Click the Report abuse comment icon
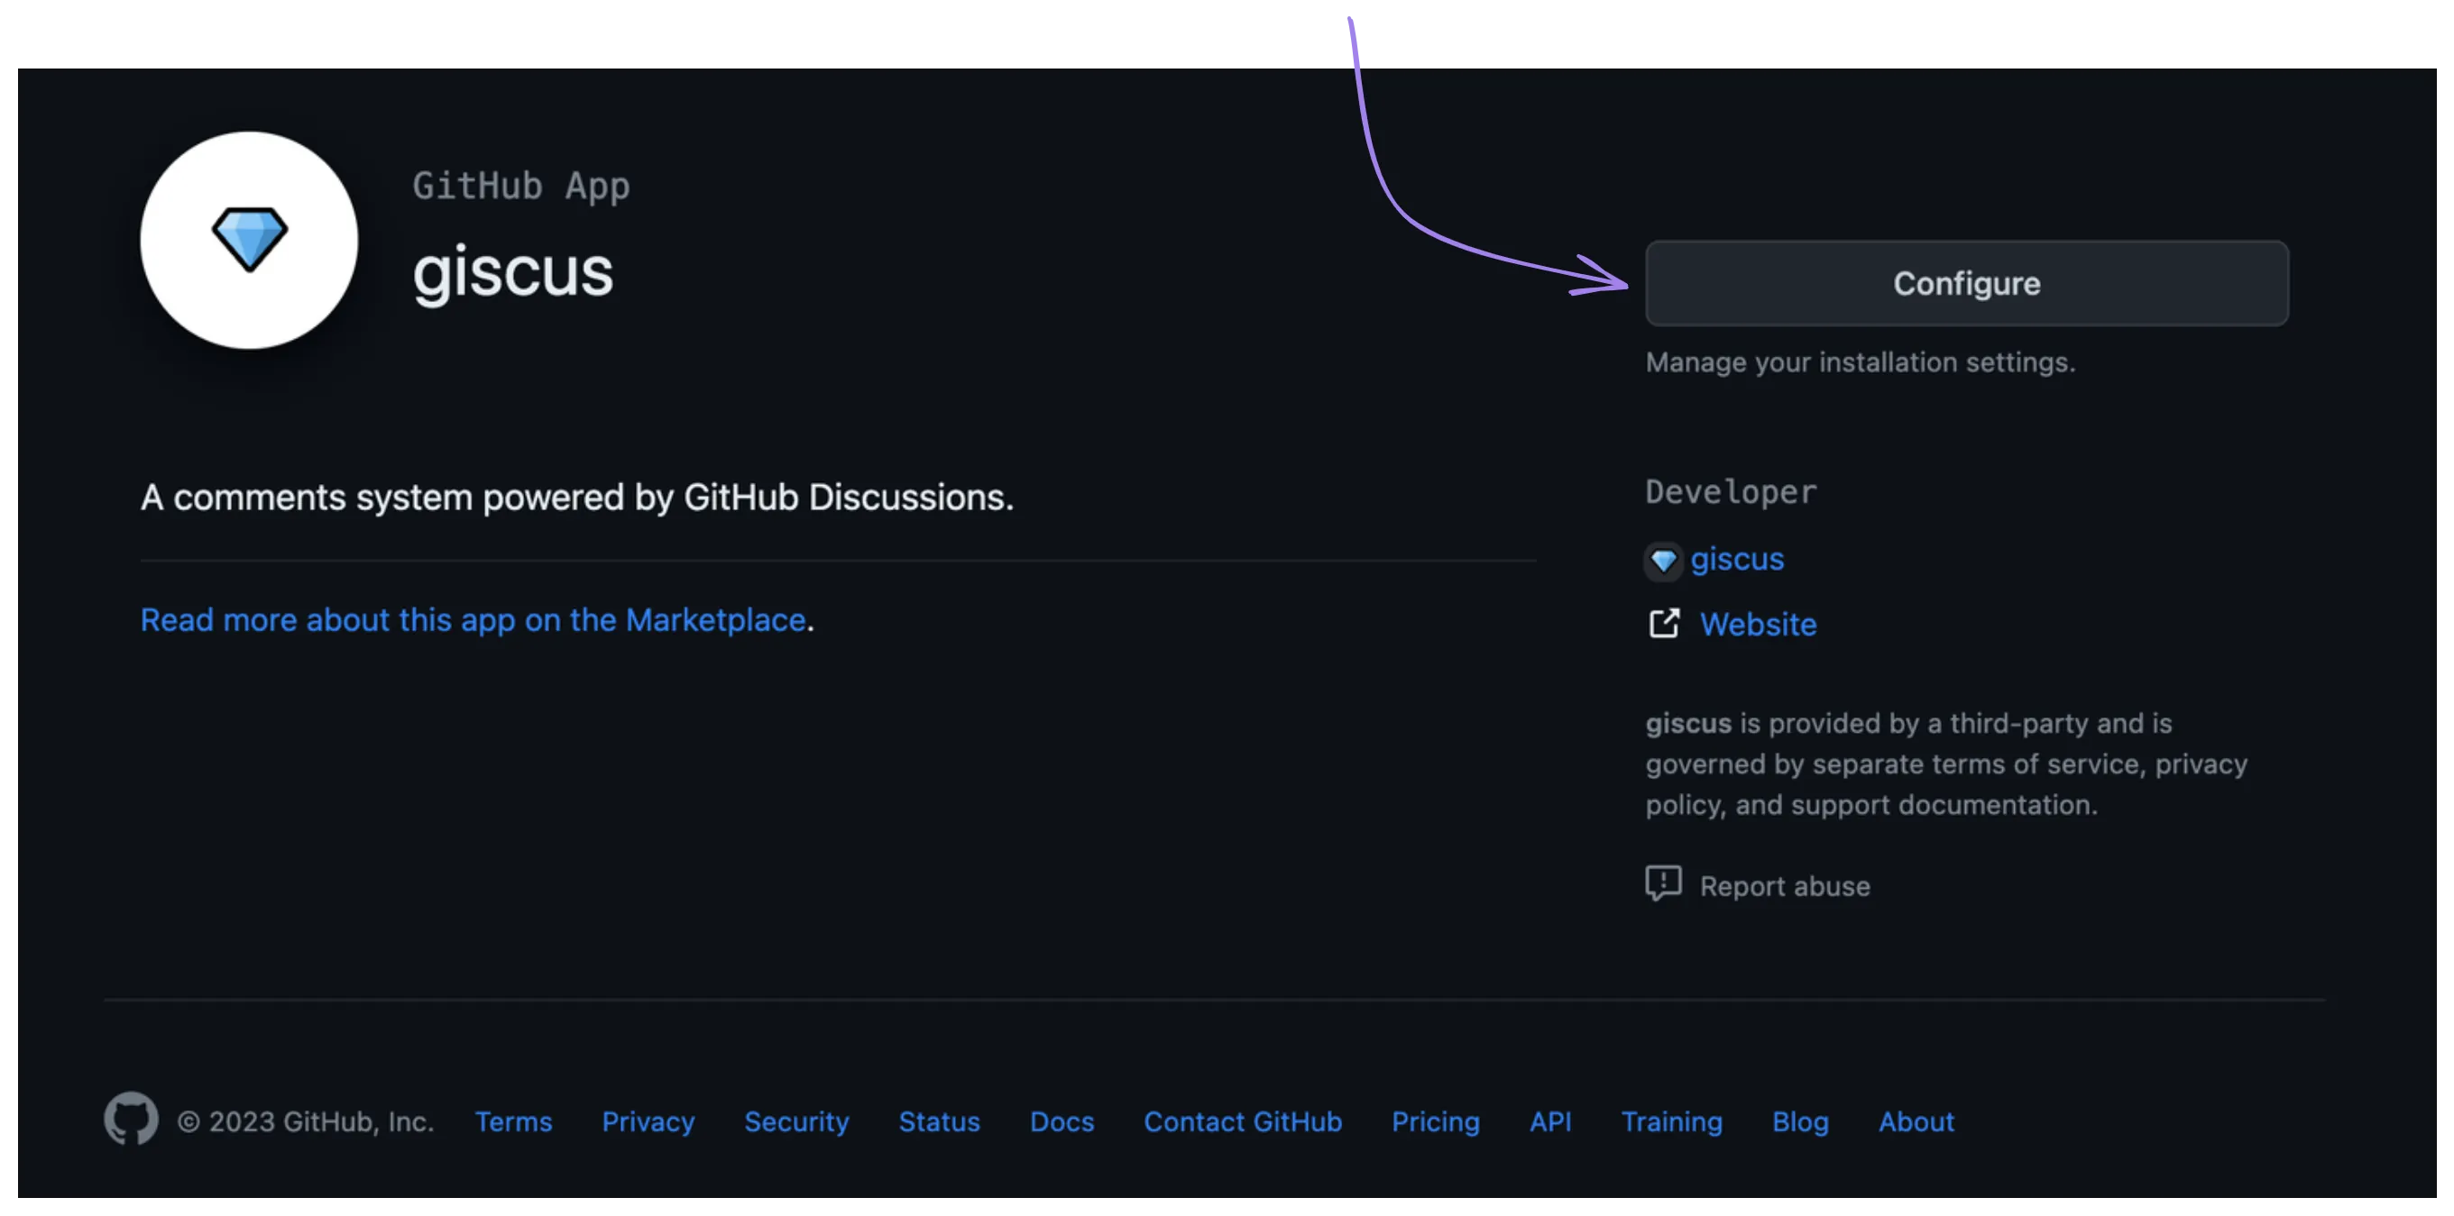The image size is (2454, 1216). [x=1662, y=884]
